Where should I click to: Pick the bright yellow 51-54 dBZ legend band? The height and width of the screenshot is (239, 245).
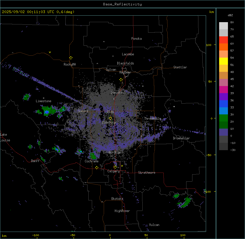(223, 61)
